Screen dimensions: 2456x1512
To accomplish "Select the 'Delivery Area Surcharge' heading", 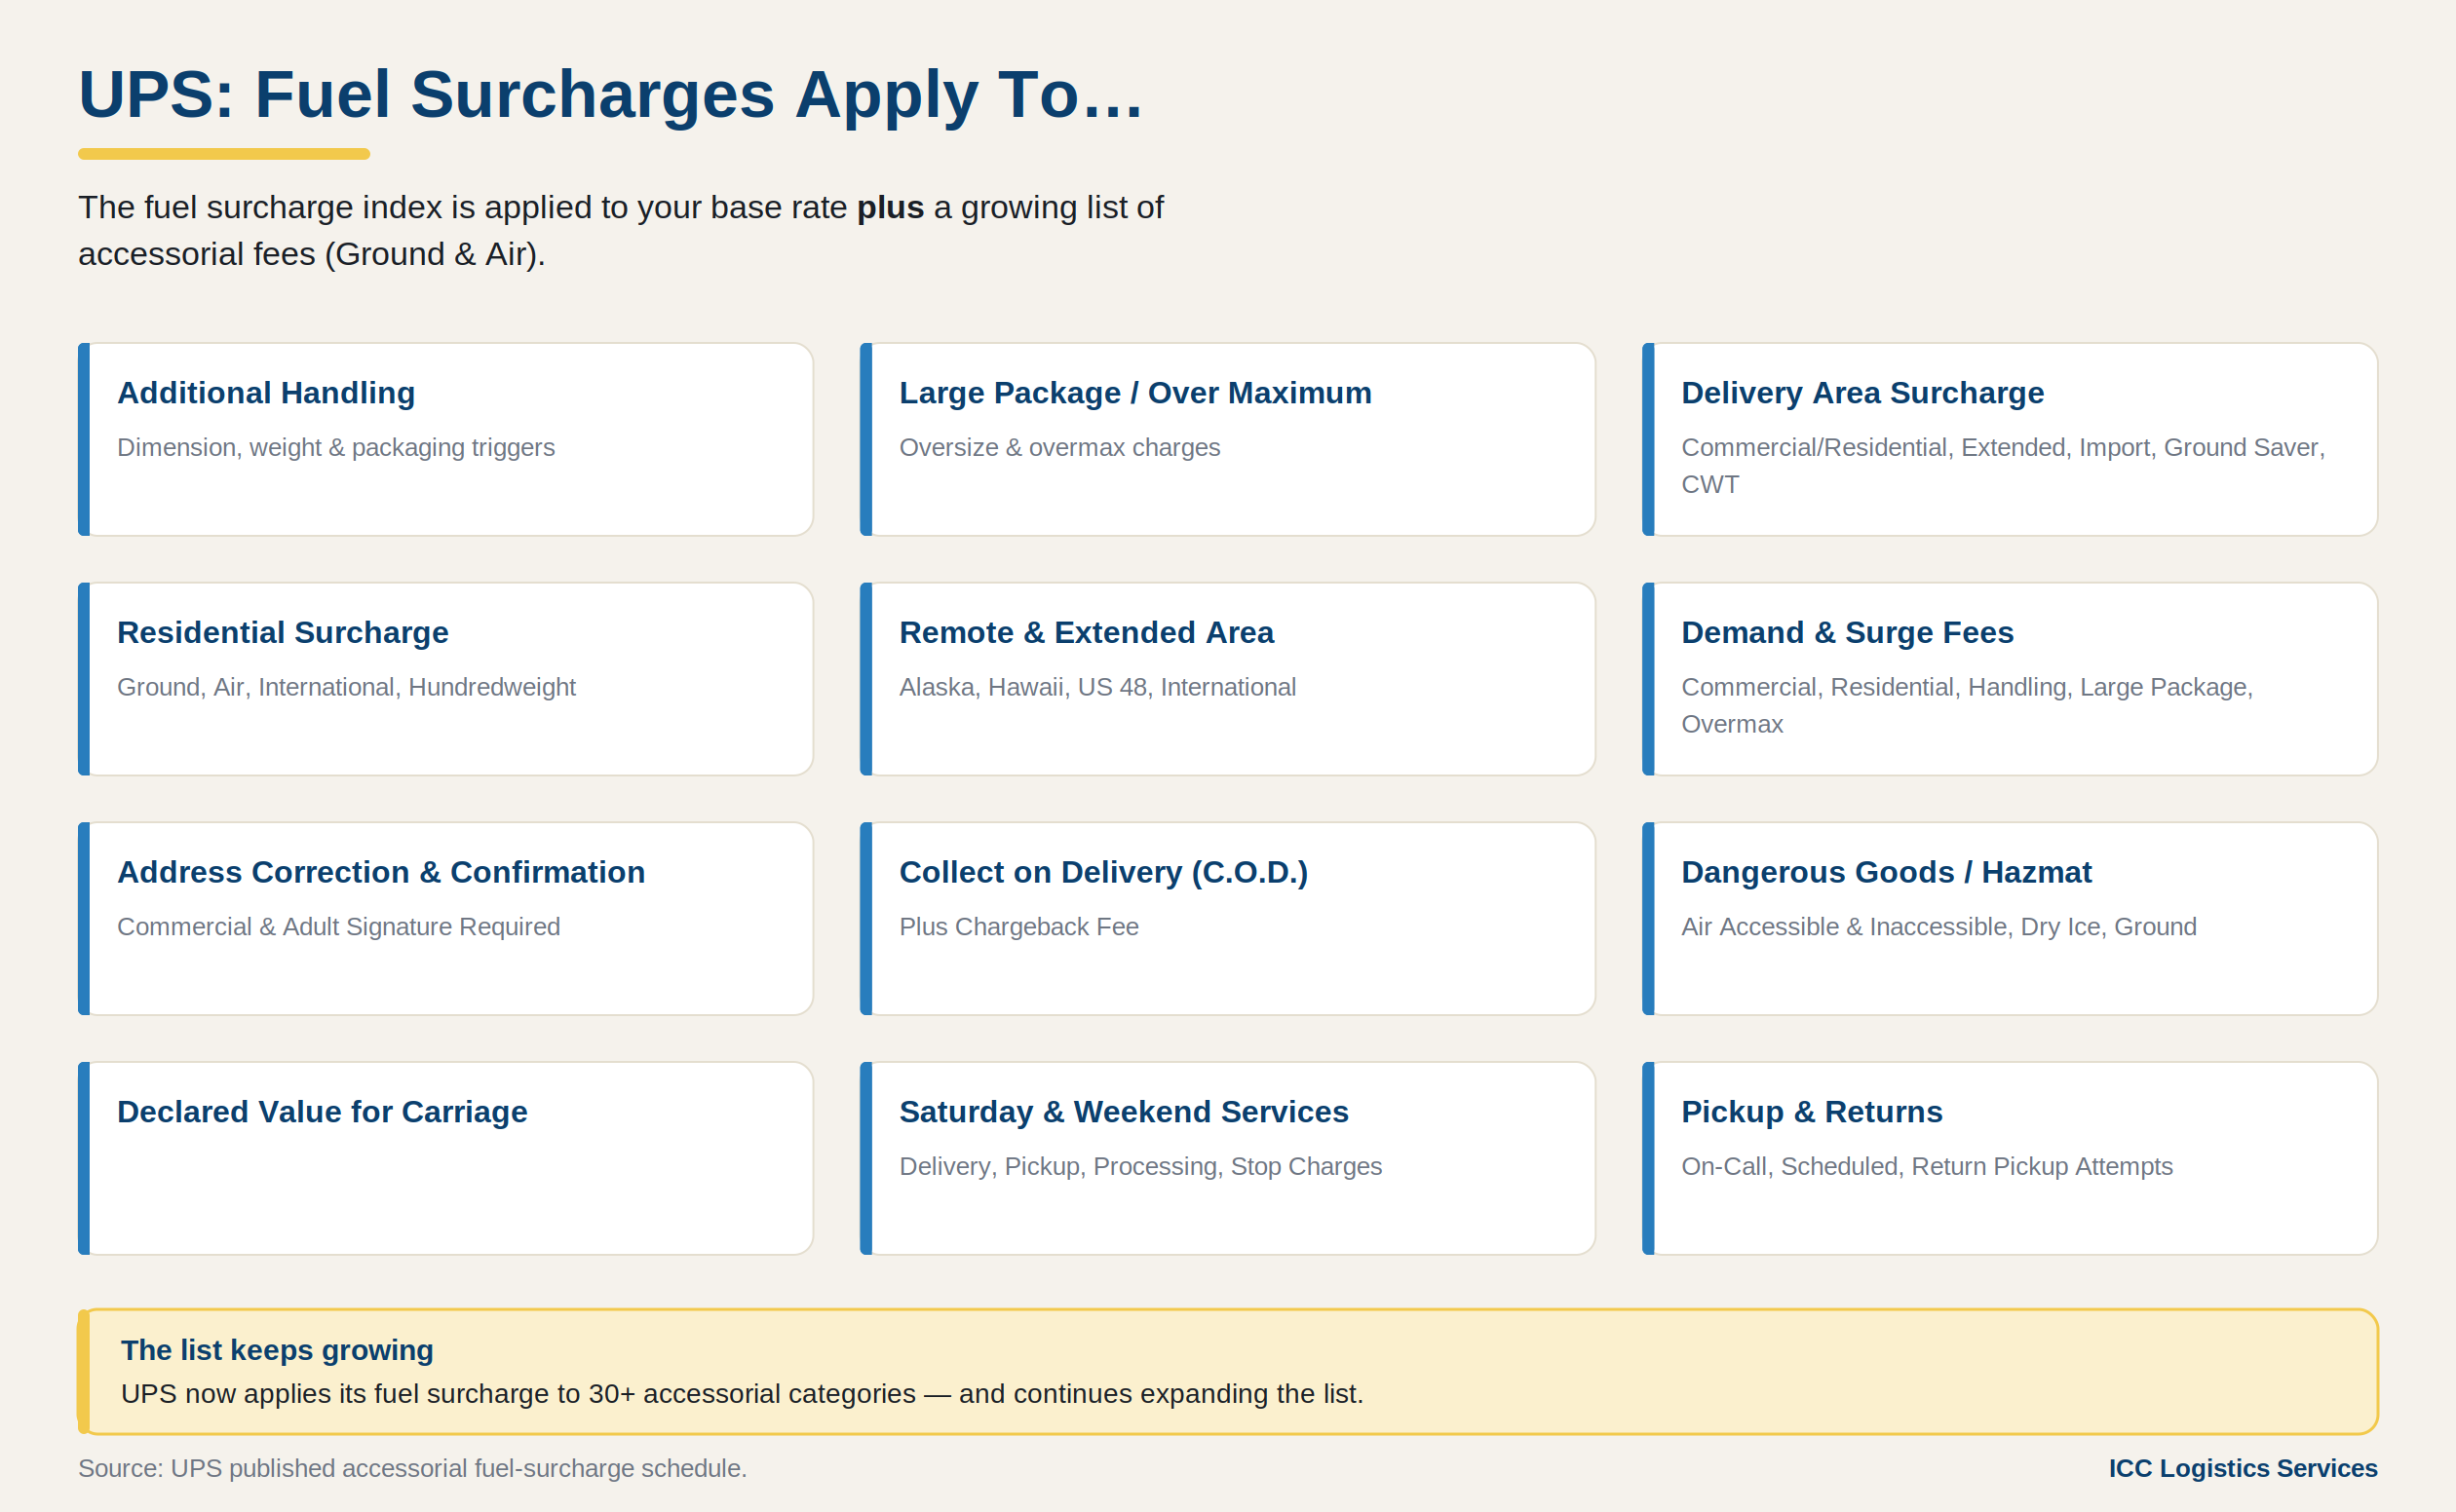I will tap(1862, 393).
